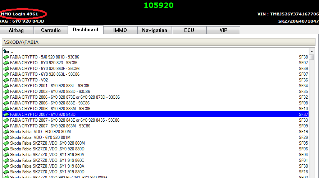Select FABIA CRYPTO 2007 - 6Y0 920 863M

click(x=50, y=126)
